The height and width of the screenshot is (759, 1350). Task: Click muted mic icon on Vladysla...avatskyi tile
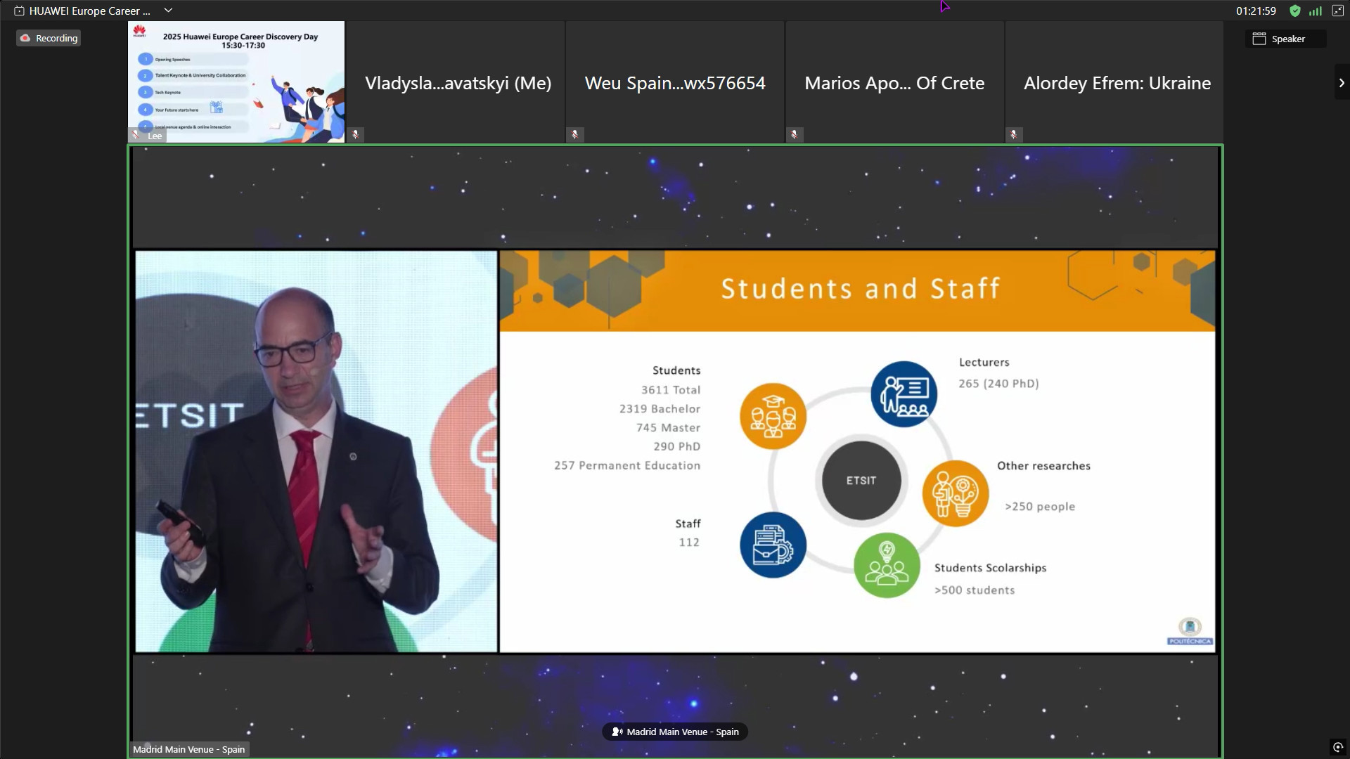(x=356, y=134)
